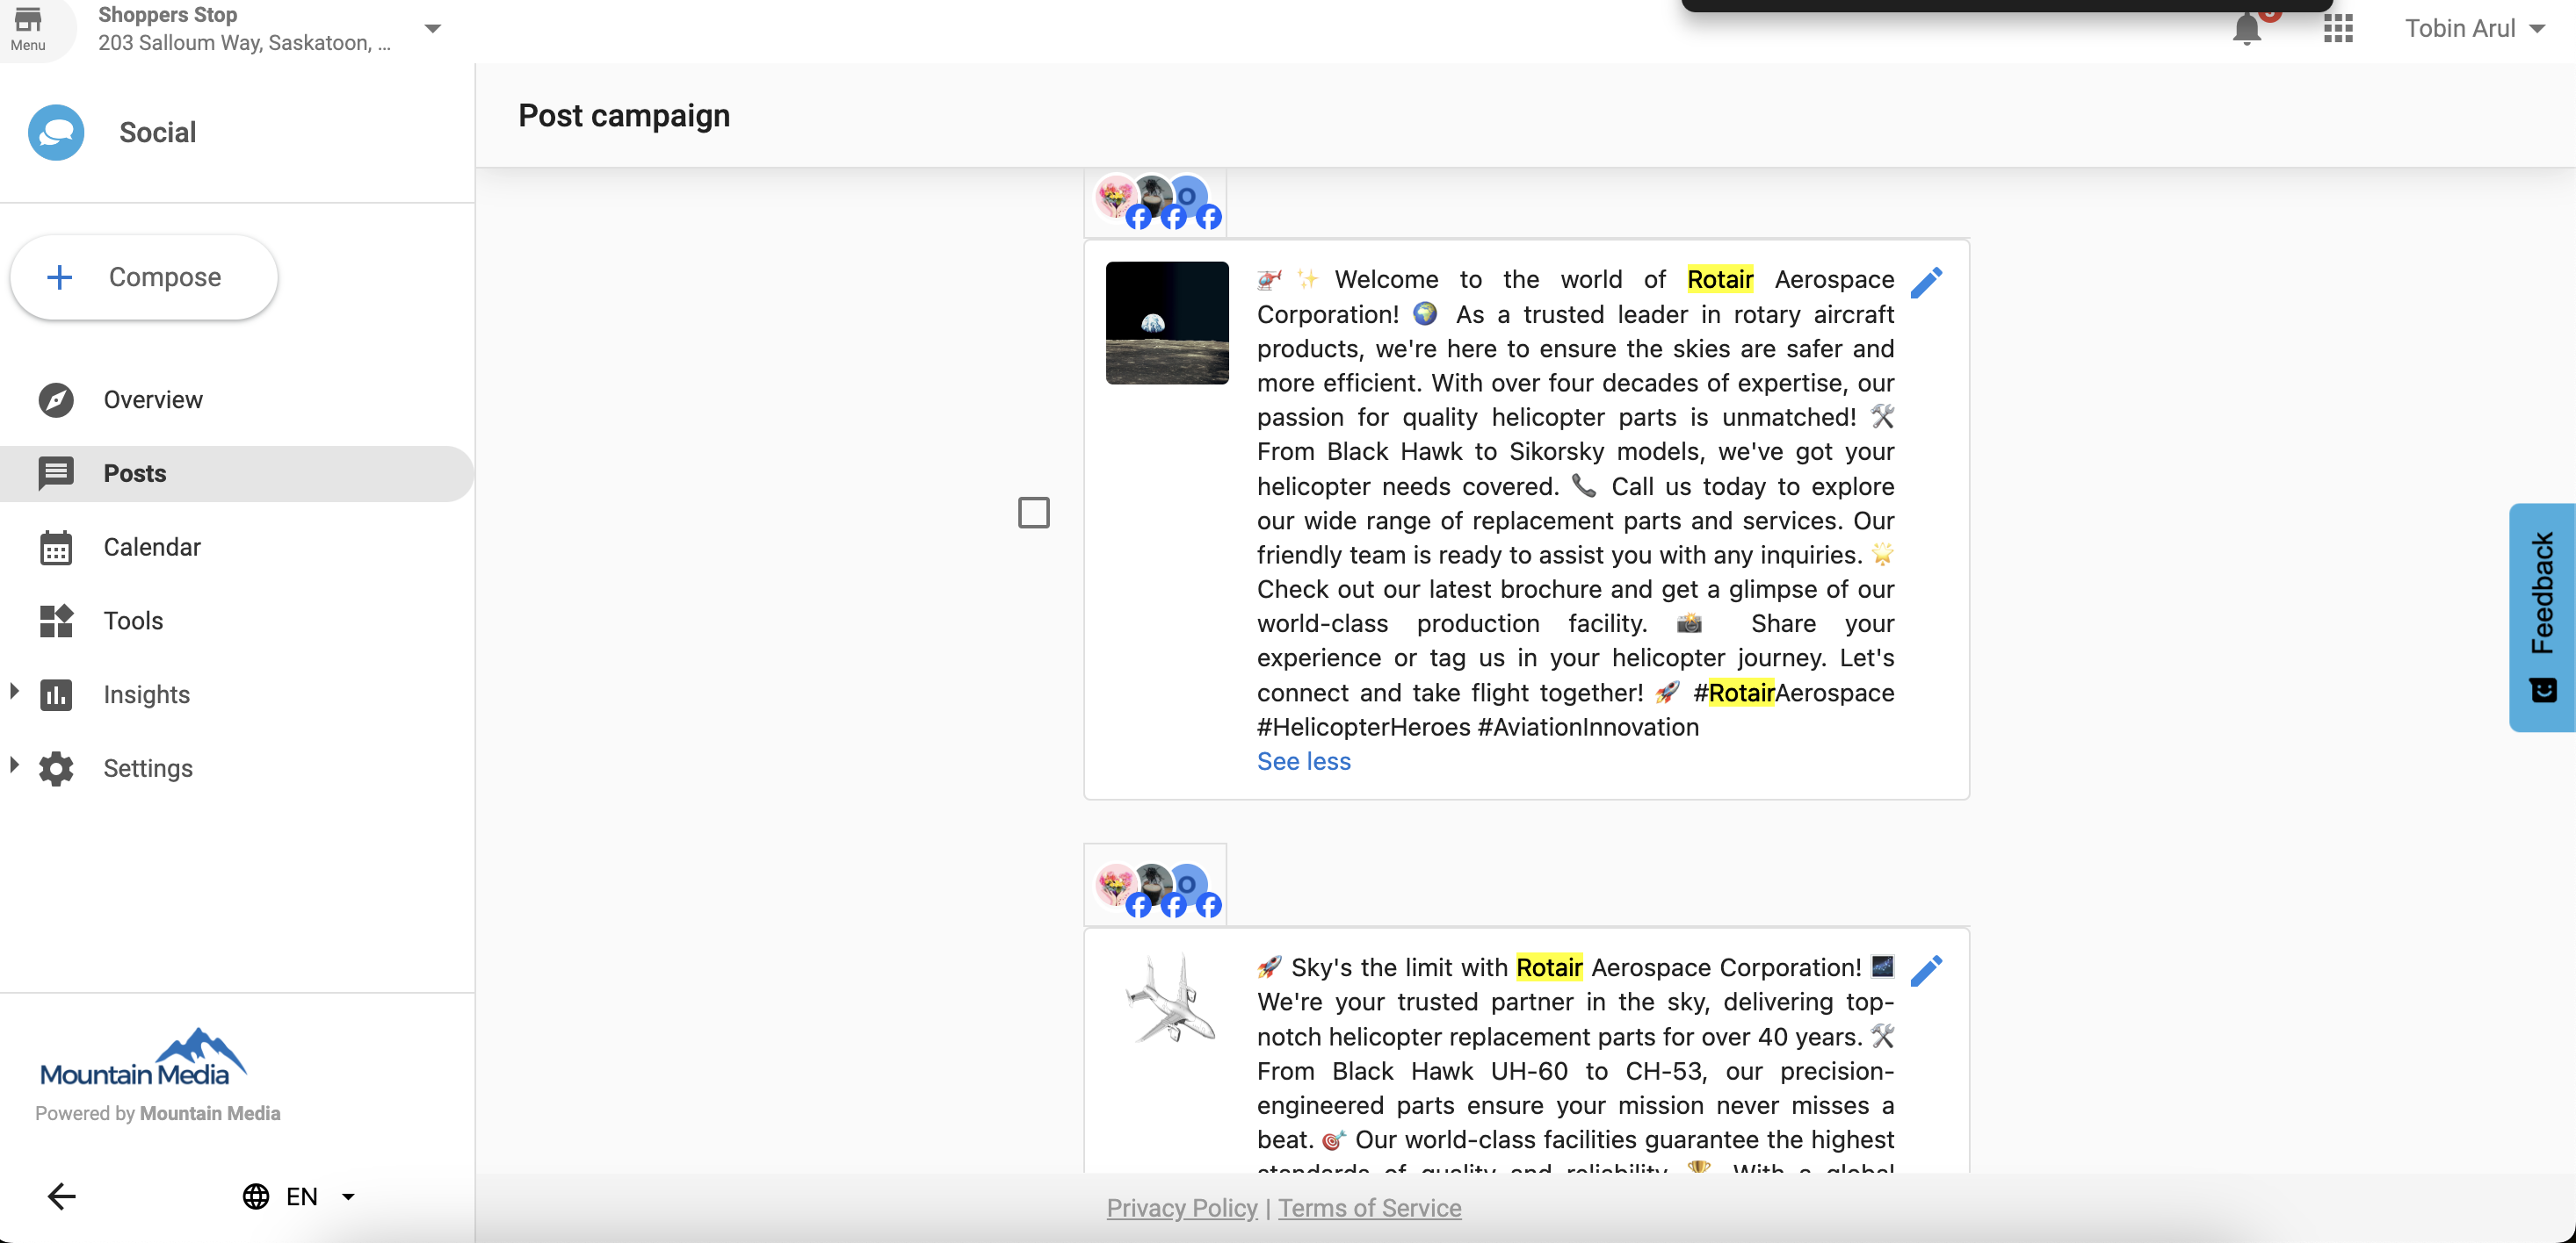Click the Overview compass icon
This screenshot has width=2576, height=1243.
click(x=56, y=399)
